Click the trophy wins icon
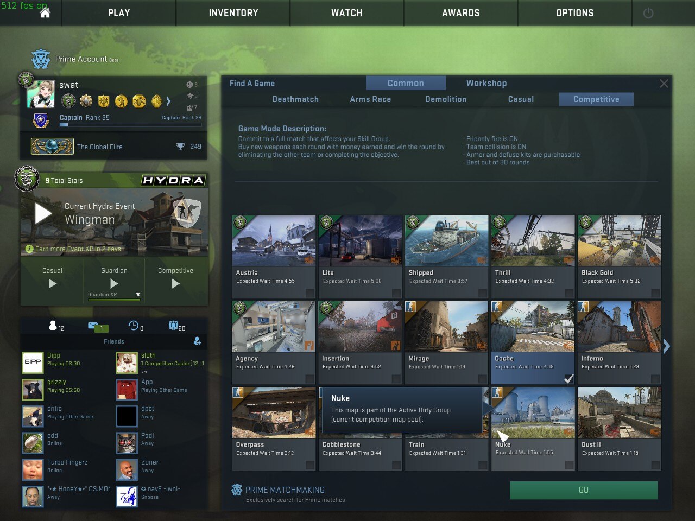 click(x=180, y=147)
